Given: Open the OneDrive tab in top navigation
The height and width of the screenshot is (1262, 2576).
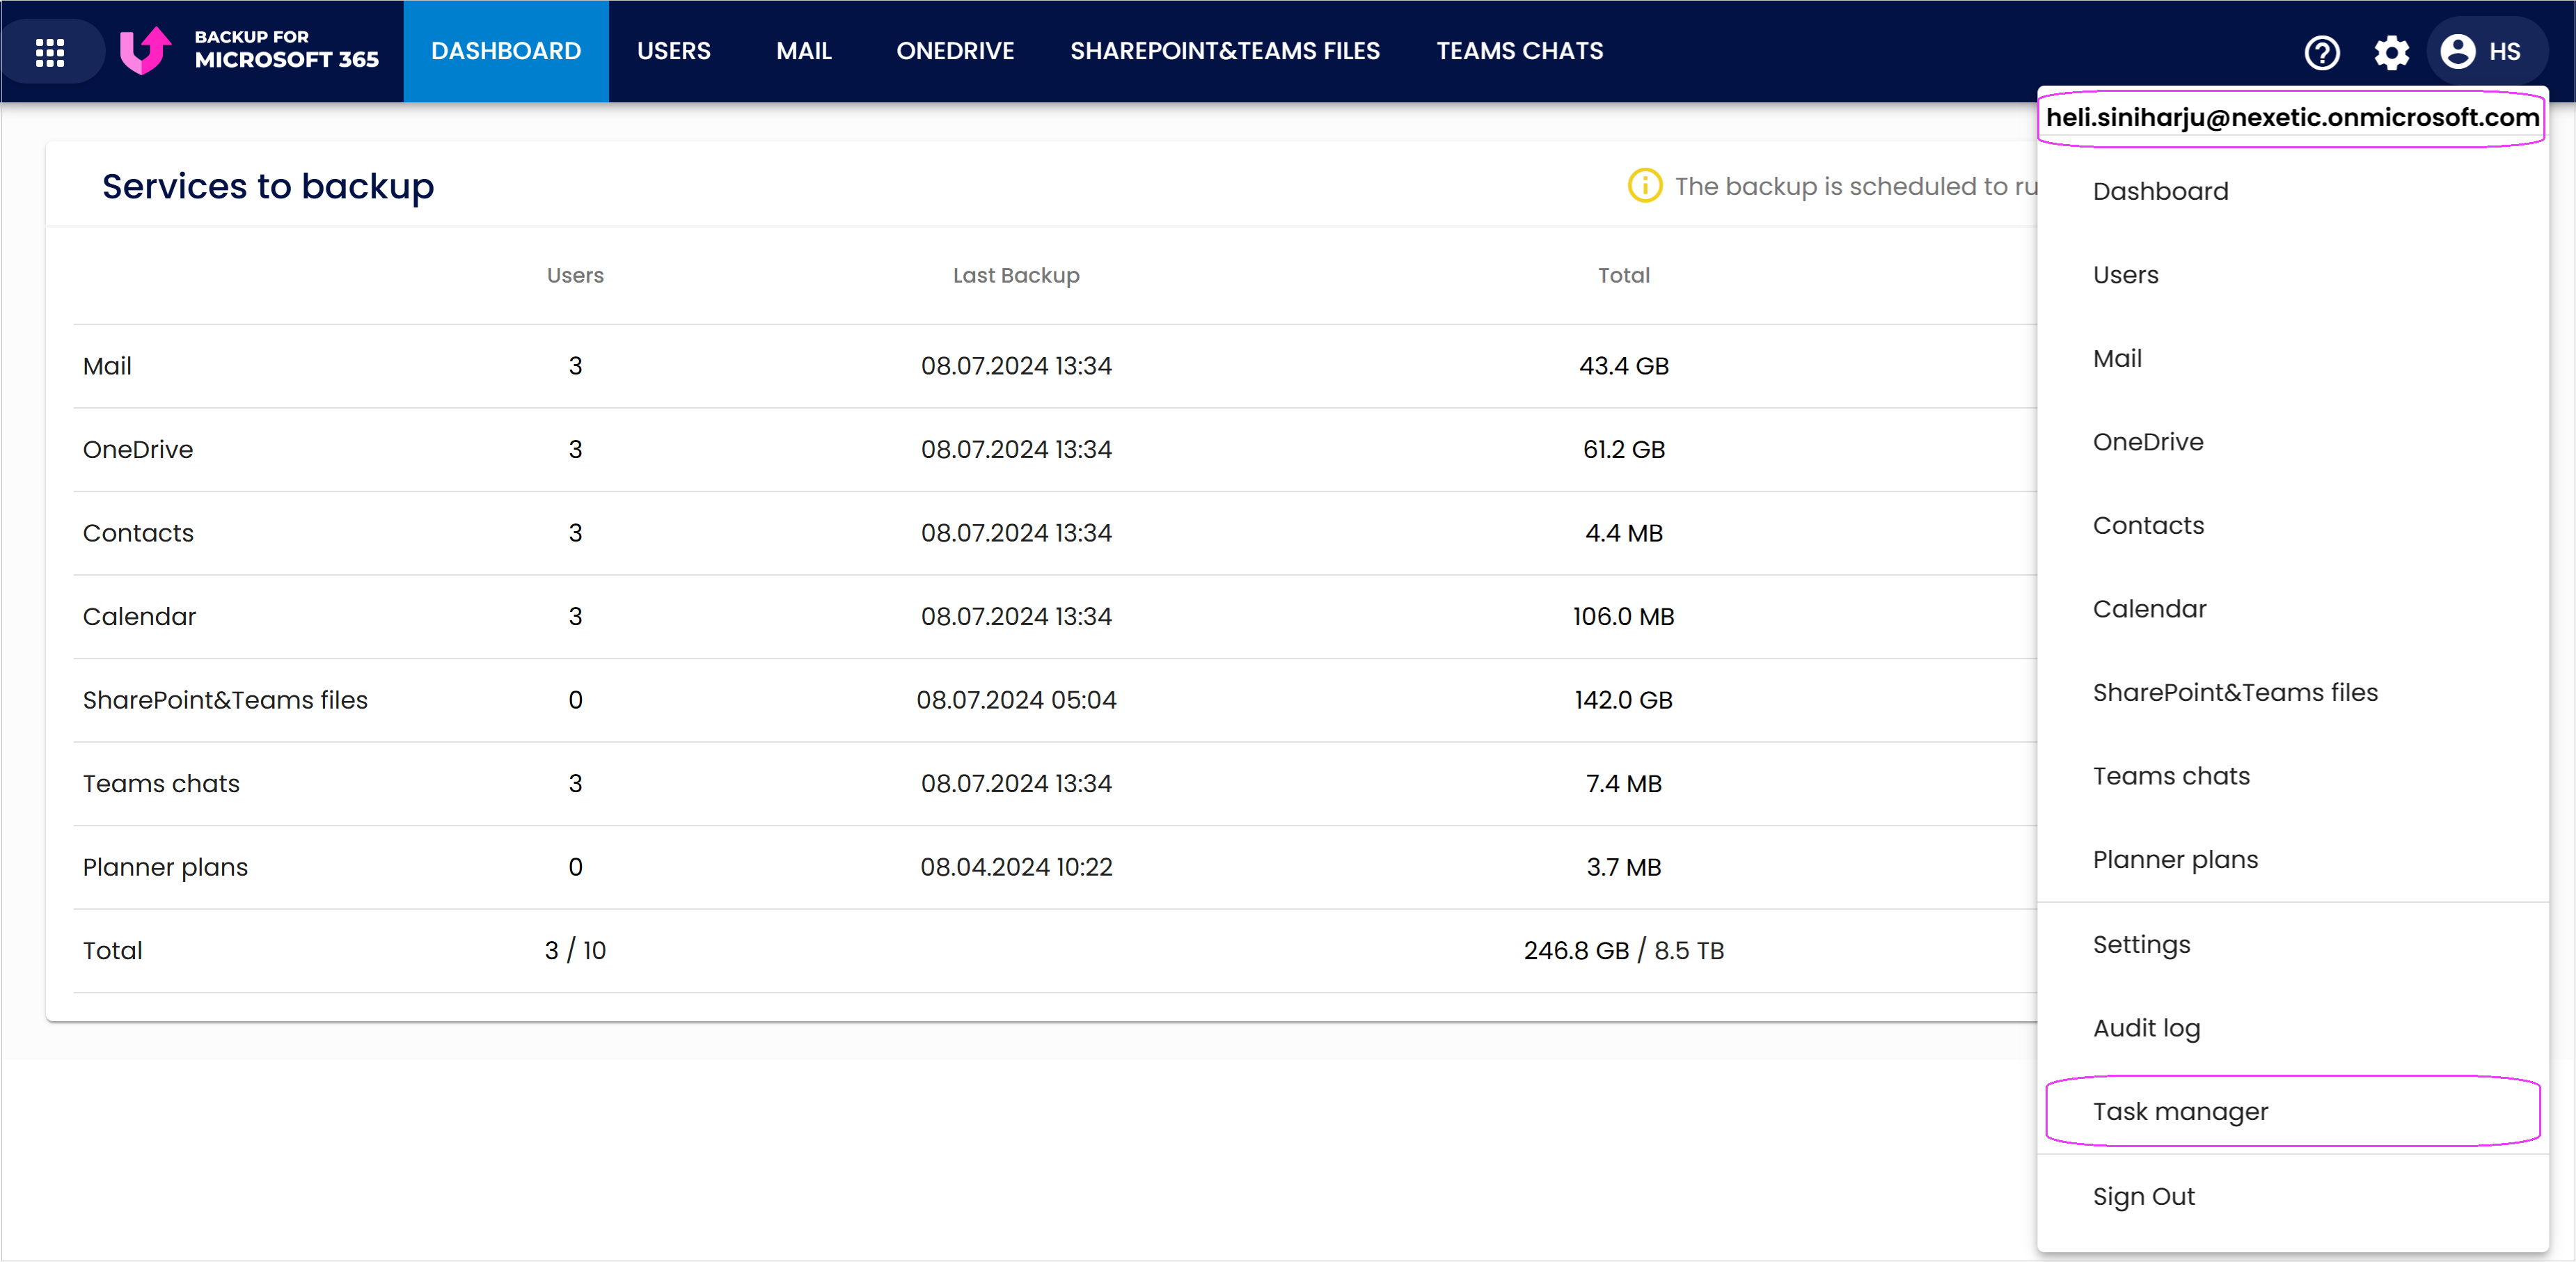Looking at the screenshot, I should click(955, 51).
